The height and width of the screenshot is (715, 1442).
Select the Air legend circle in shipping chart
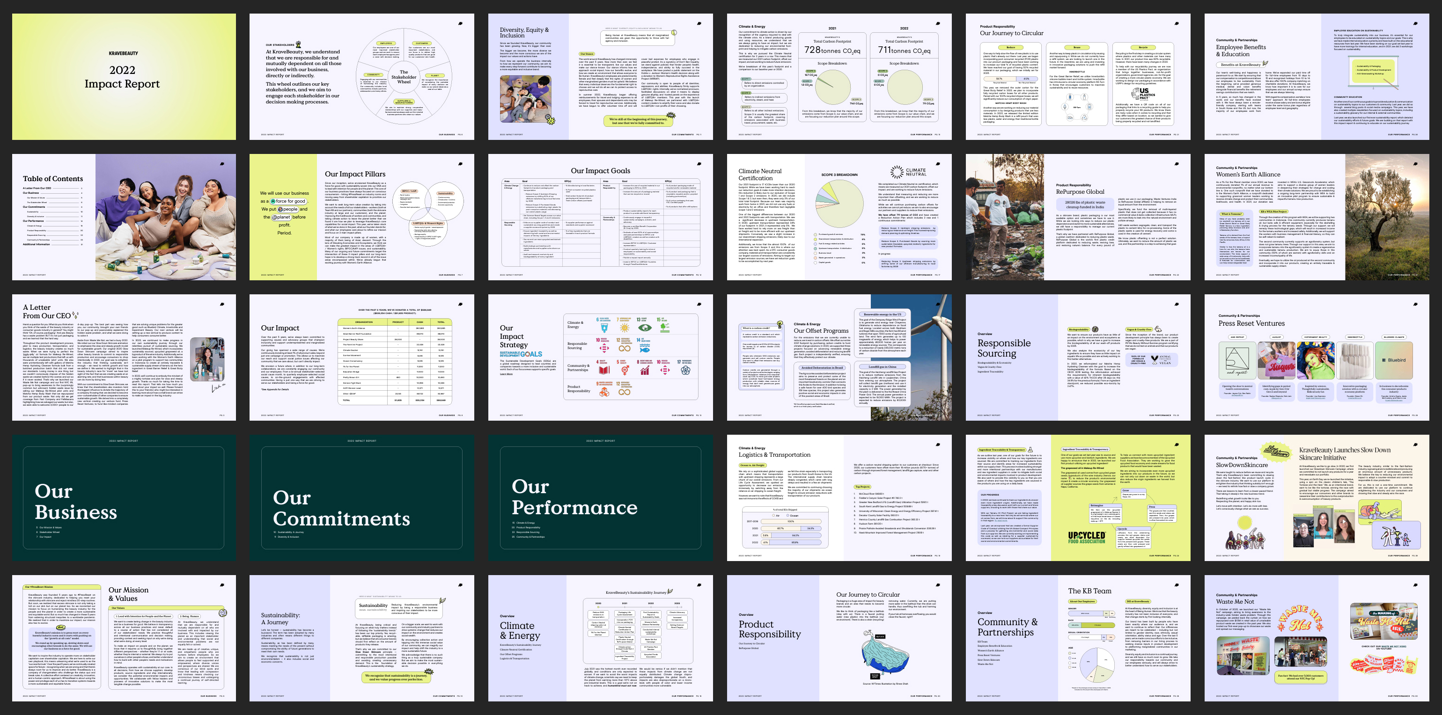point(773,515)
